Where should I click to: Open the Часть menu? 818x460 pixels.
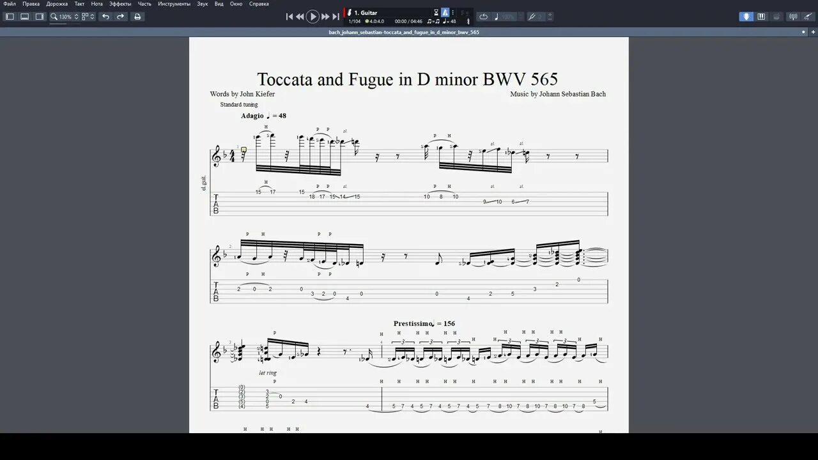pos(144,4)
